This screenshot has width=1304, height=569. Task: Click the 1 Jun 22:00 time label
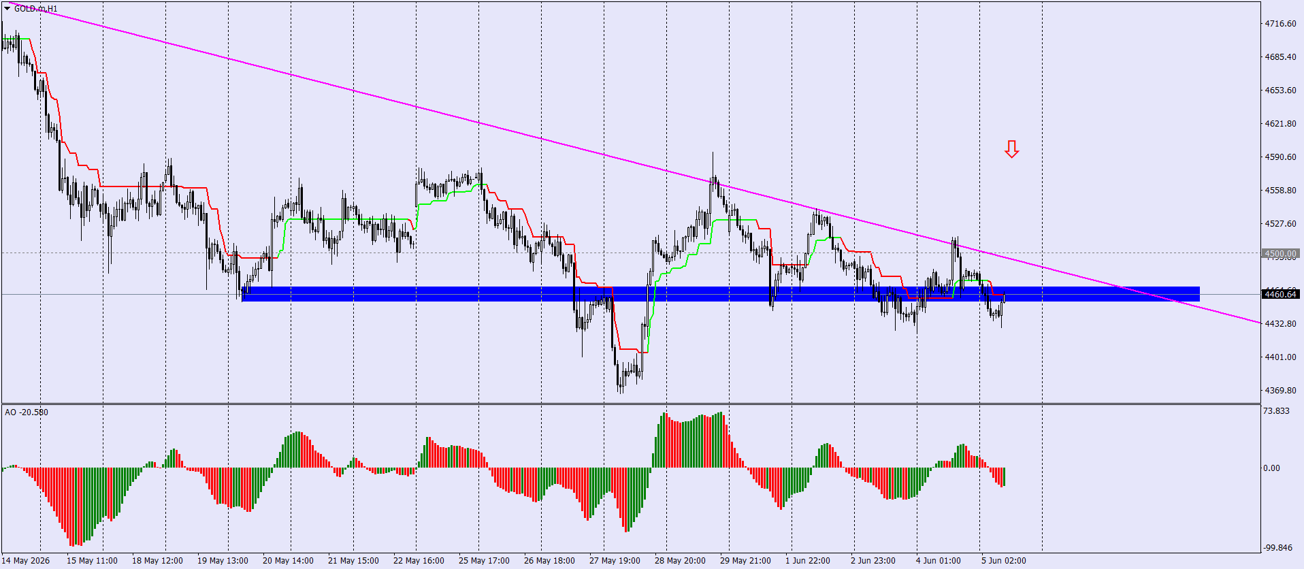click(808, 561)
